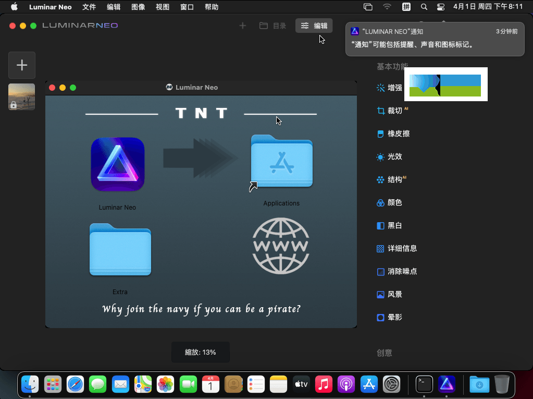This screenshot has height=399, width=533.
Task: Open System Preferences from the Dock
Action: coord(392,384)
